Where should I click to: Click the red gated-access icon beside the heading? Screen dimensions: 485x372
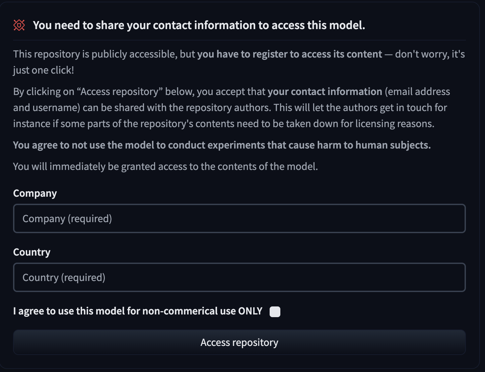pyautogui.click(x=19, y=25)
